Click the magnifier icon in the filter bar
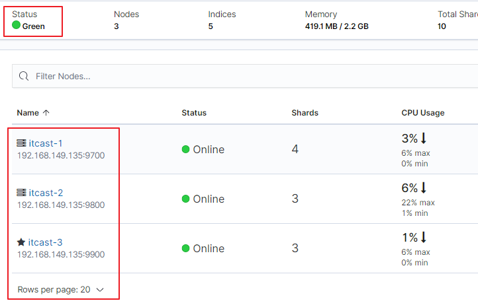The image size is (478, 307). pyautogui.click(x=24, y=77)
